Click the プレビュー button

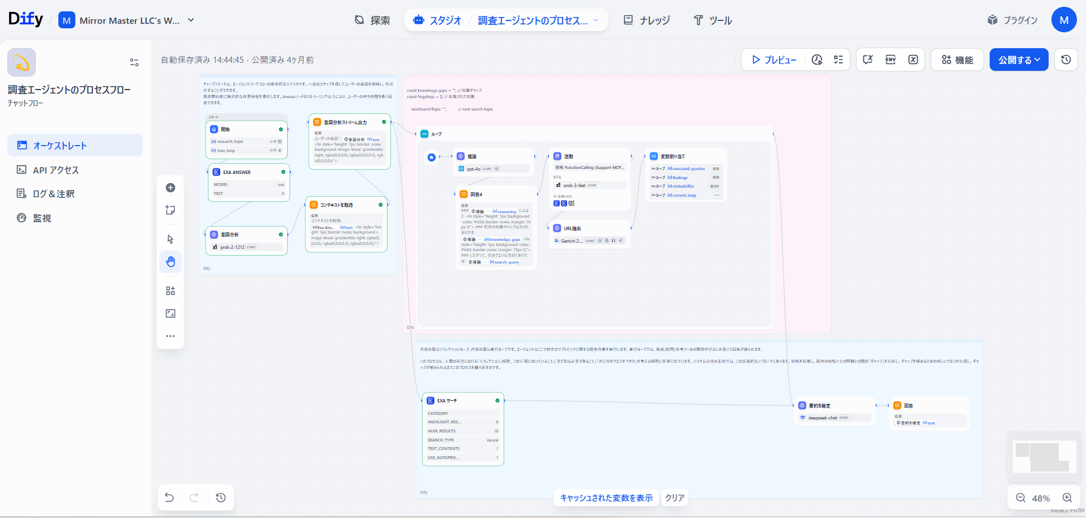tap(774, 60)
